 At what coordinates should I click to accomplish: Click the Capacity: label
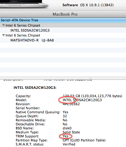click(23, 96)
